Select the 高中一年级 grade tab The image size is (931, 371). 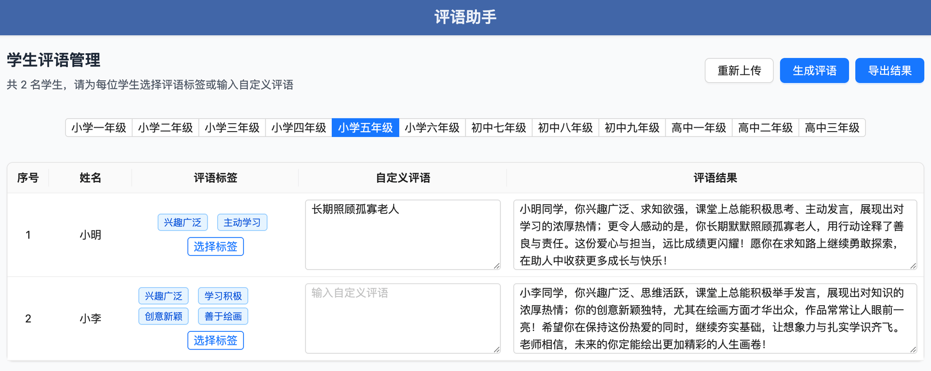698,128
